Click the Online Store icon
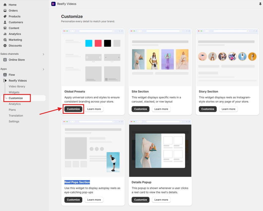263x211 pixels. point(5,60)
